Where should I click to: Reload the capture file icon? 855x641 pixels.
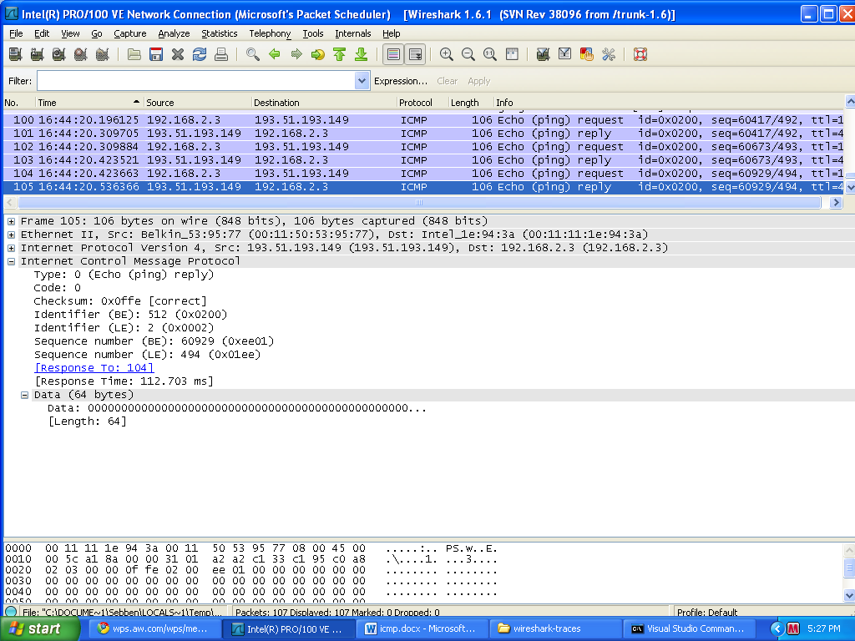click(200, 54)
